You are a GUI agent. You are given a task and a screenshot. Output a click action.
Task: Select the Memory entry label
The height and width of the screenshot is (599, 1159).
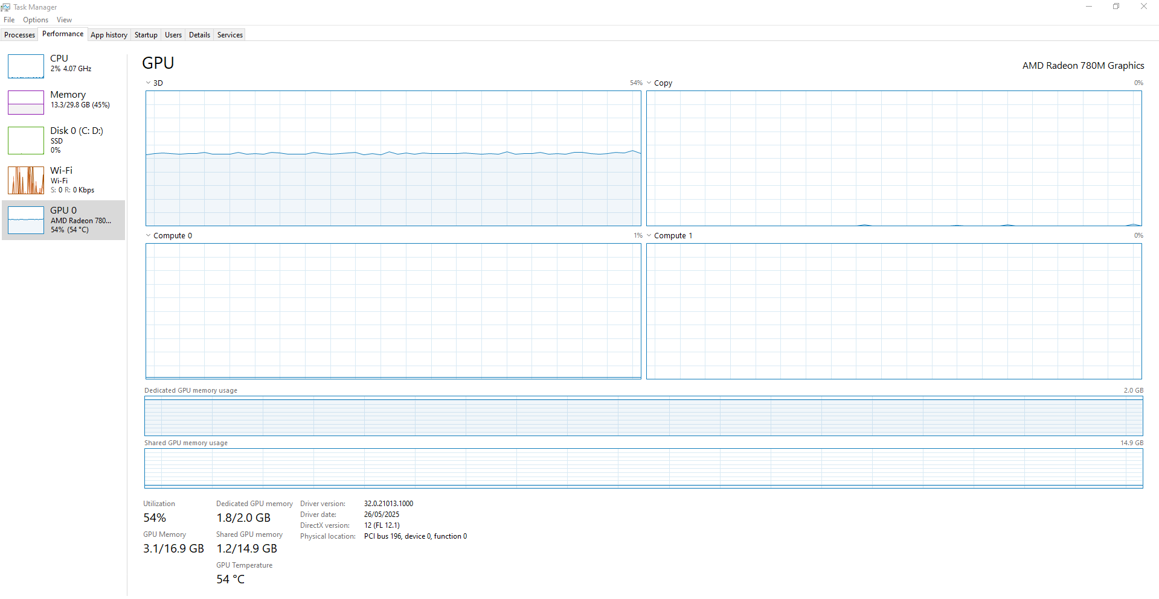pyautogui.click(x=68, y=95)
